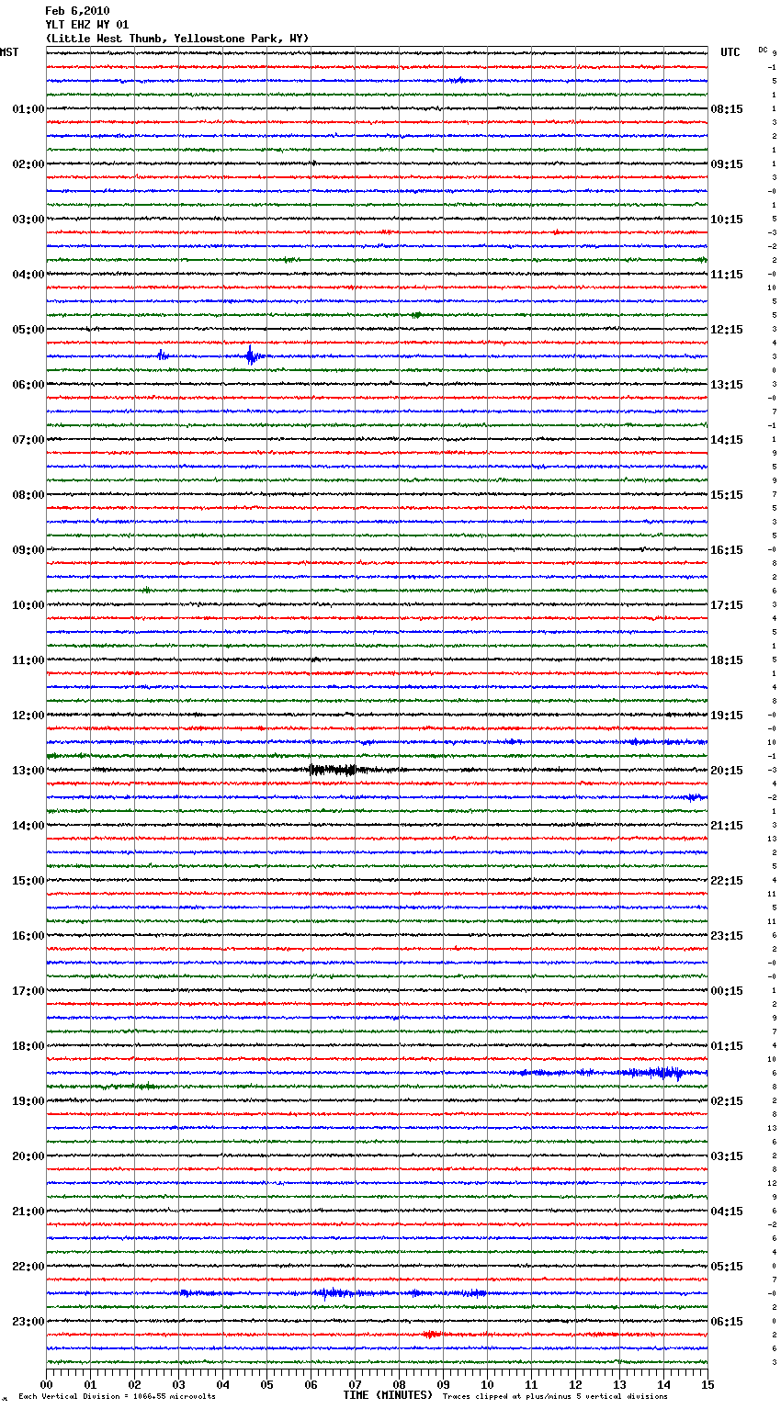Screen dimensions: 781x1409
Task: Click the '09:15' UTC time label
Action: pyautogui.click(x=727, y=164)
